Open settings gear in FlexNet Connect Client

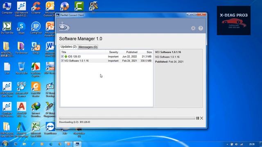(193, 28)
